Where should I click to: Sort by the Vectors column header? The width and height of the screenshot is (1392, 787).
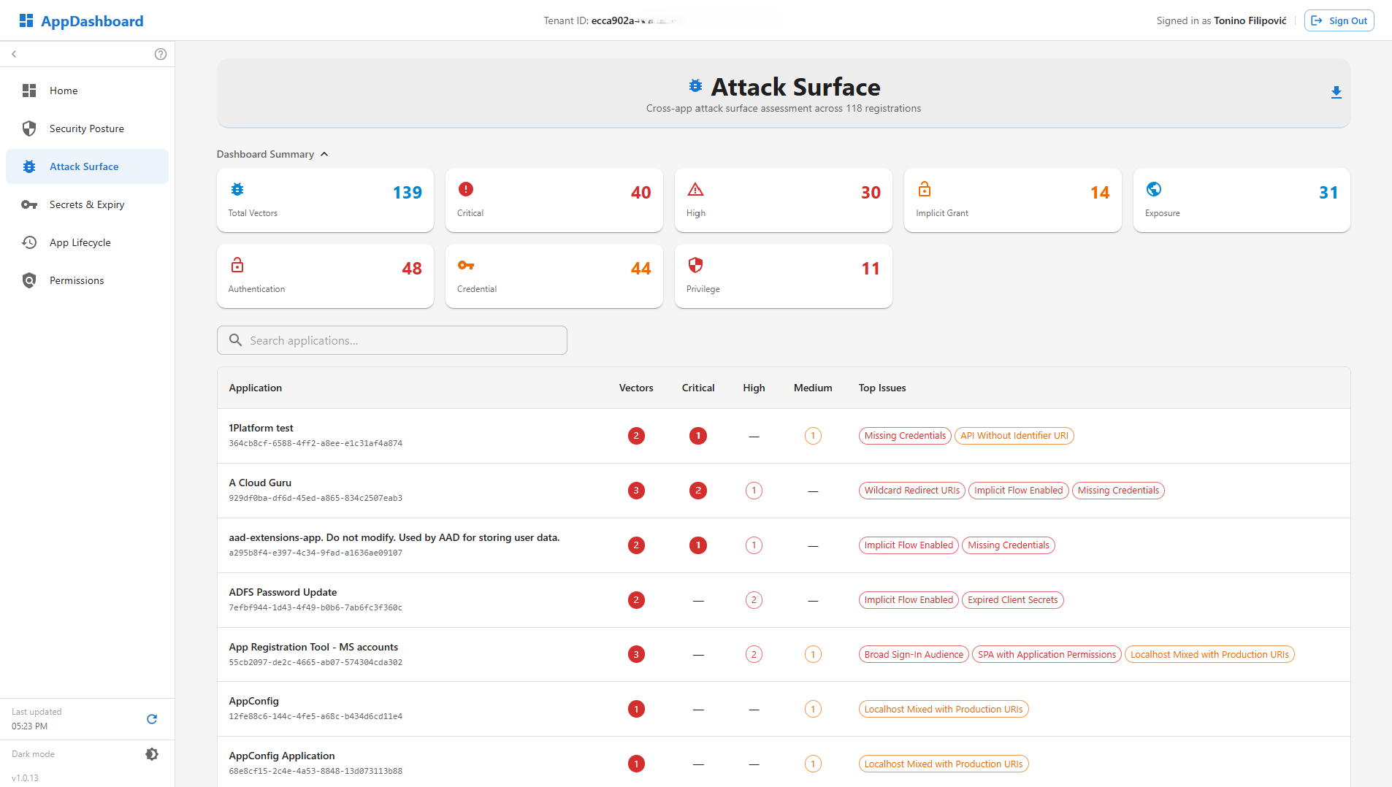[635, 388]
